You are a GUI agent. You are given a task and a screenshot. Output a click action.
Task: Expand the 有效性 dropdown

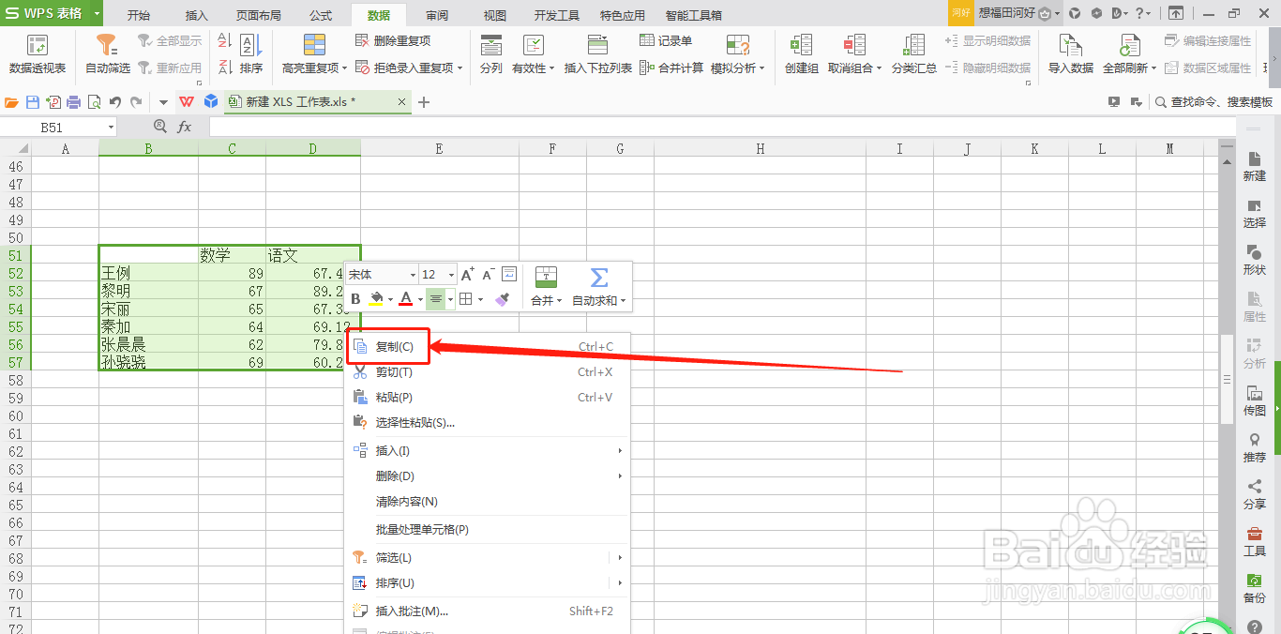(552, 68)
